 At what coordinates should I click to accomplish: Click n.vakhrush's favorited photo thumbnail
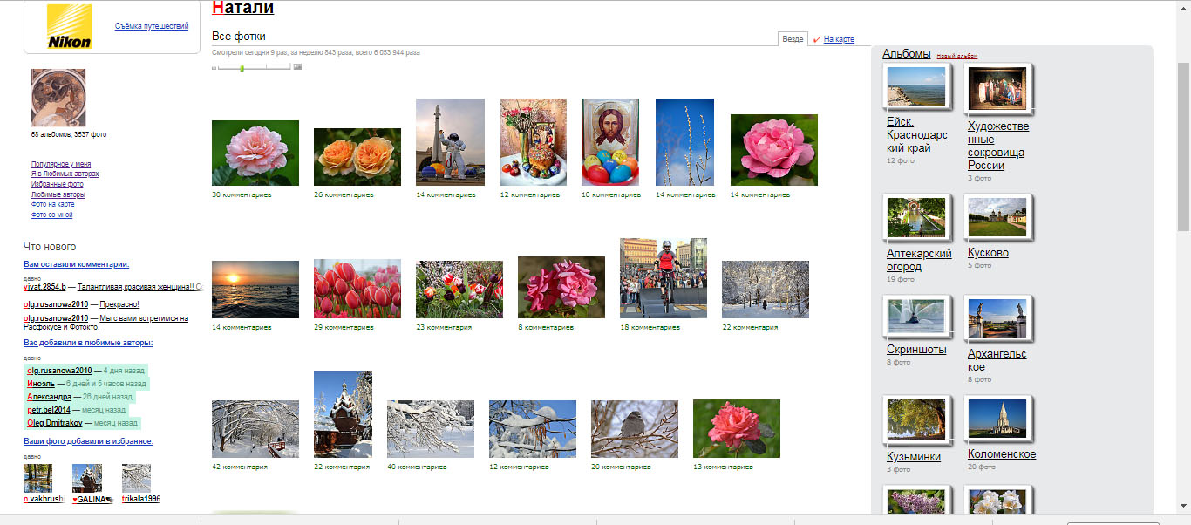pos(37,478)
